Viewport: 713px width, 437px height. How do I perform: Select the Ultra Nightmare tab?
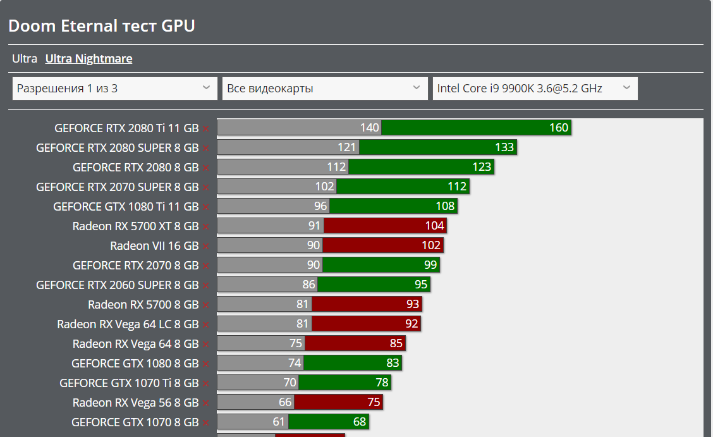point(88,59)
